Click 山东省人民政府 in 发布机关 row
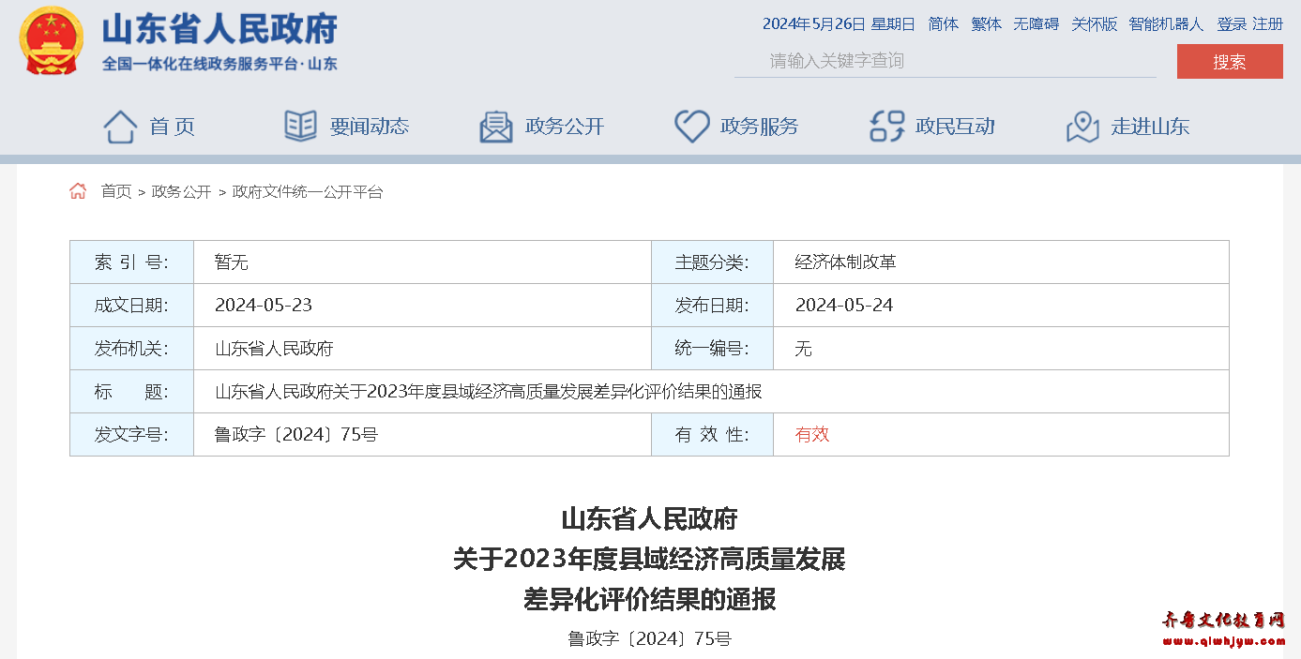This screenshot has width=1301, height=659. 274,349
